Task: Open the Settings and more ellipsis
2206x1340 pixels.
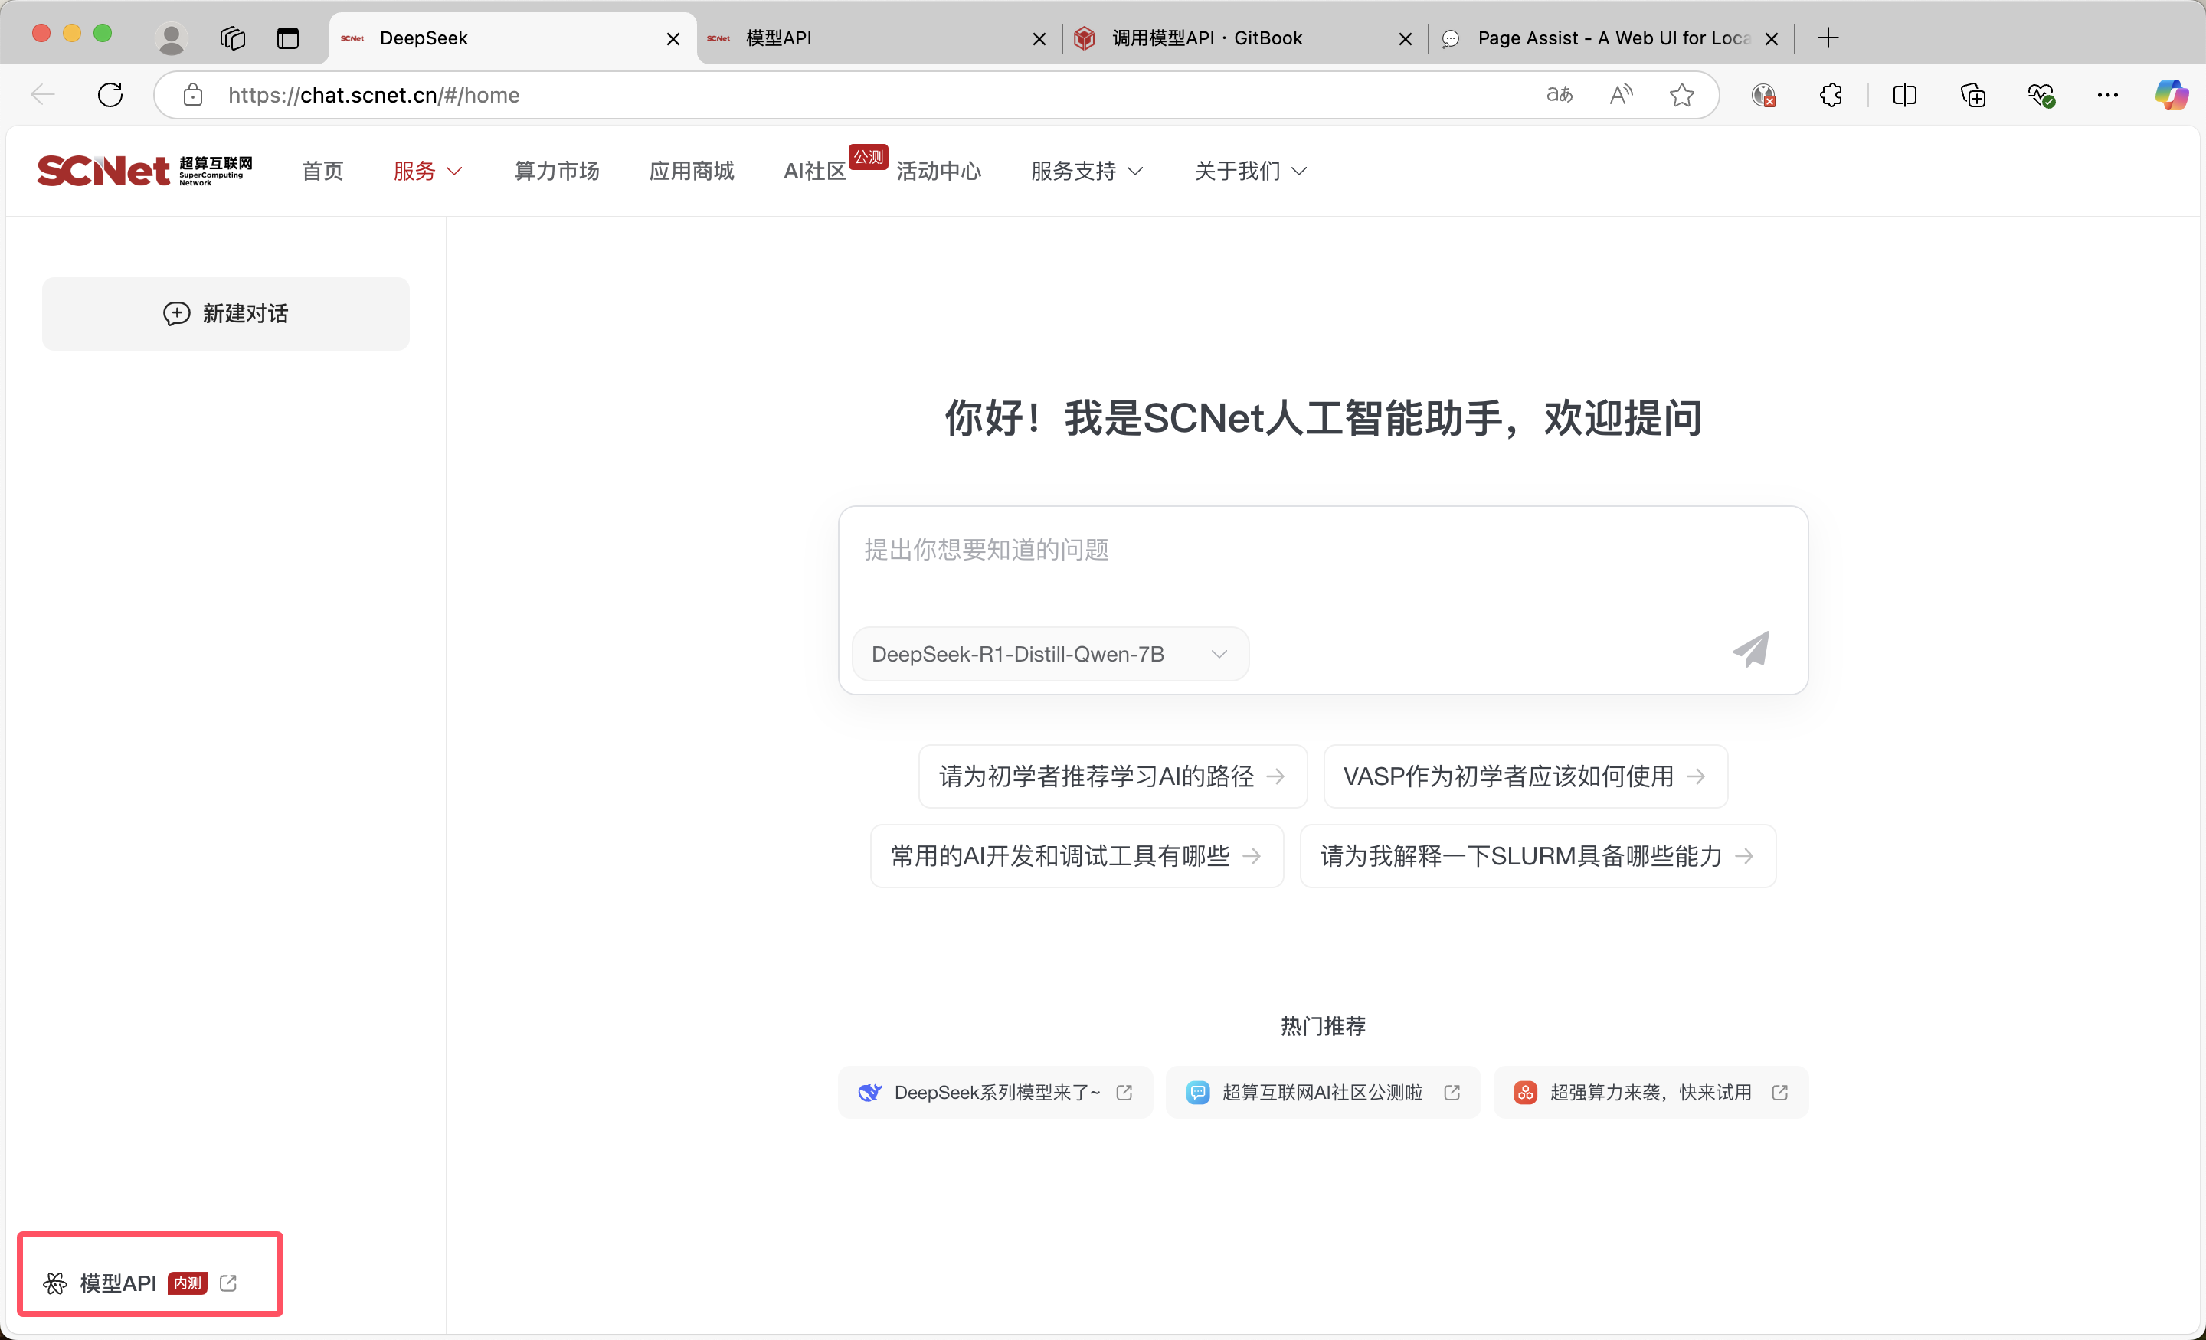Action: pyautogui.click(x=2107, y=95)
